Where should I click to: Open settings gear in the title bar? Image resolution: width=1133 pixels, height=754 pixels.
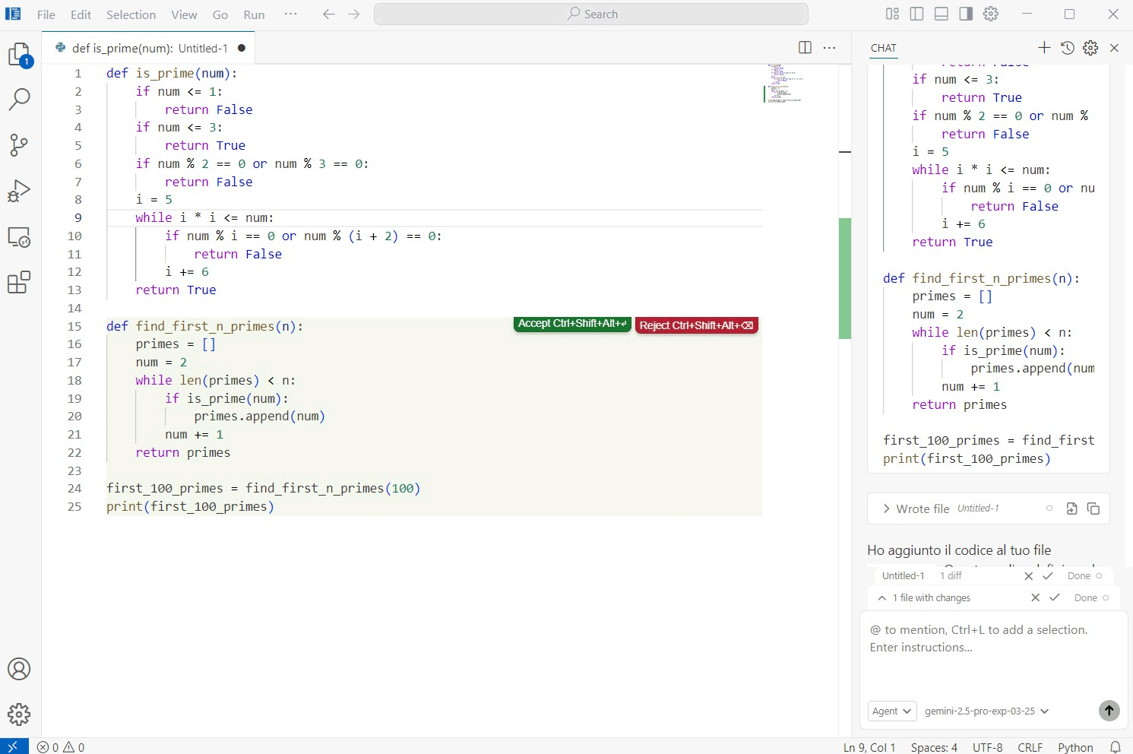point(991,14)
